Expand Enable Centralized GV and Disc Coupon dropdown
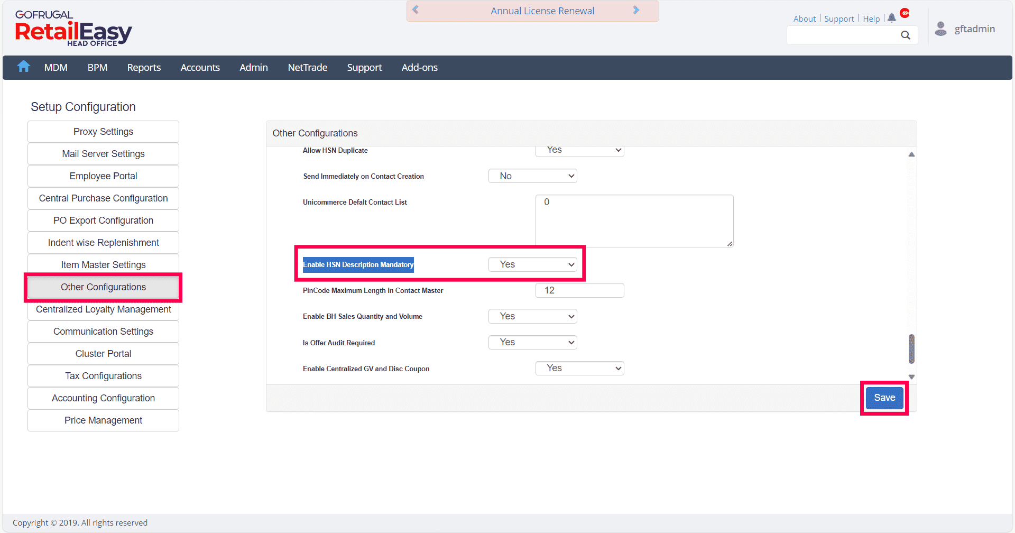 (579, 368)
